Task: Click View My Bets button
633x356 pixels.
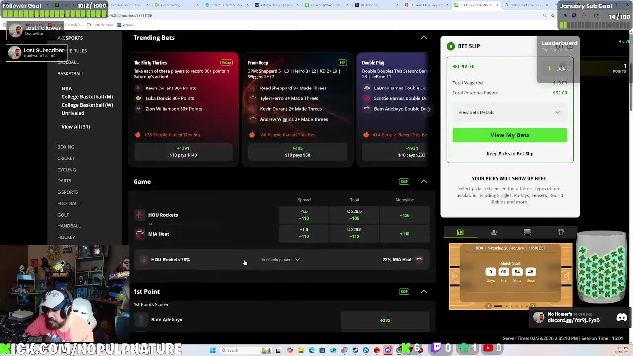Action: [510, 135]
